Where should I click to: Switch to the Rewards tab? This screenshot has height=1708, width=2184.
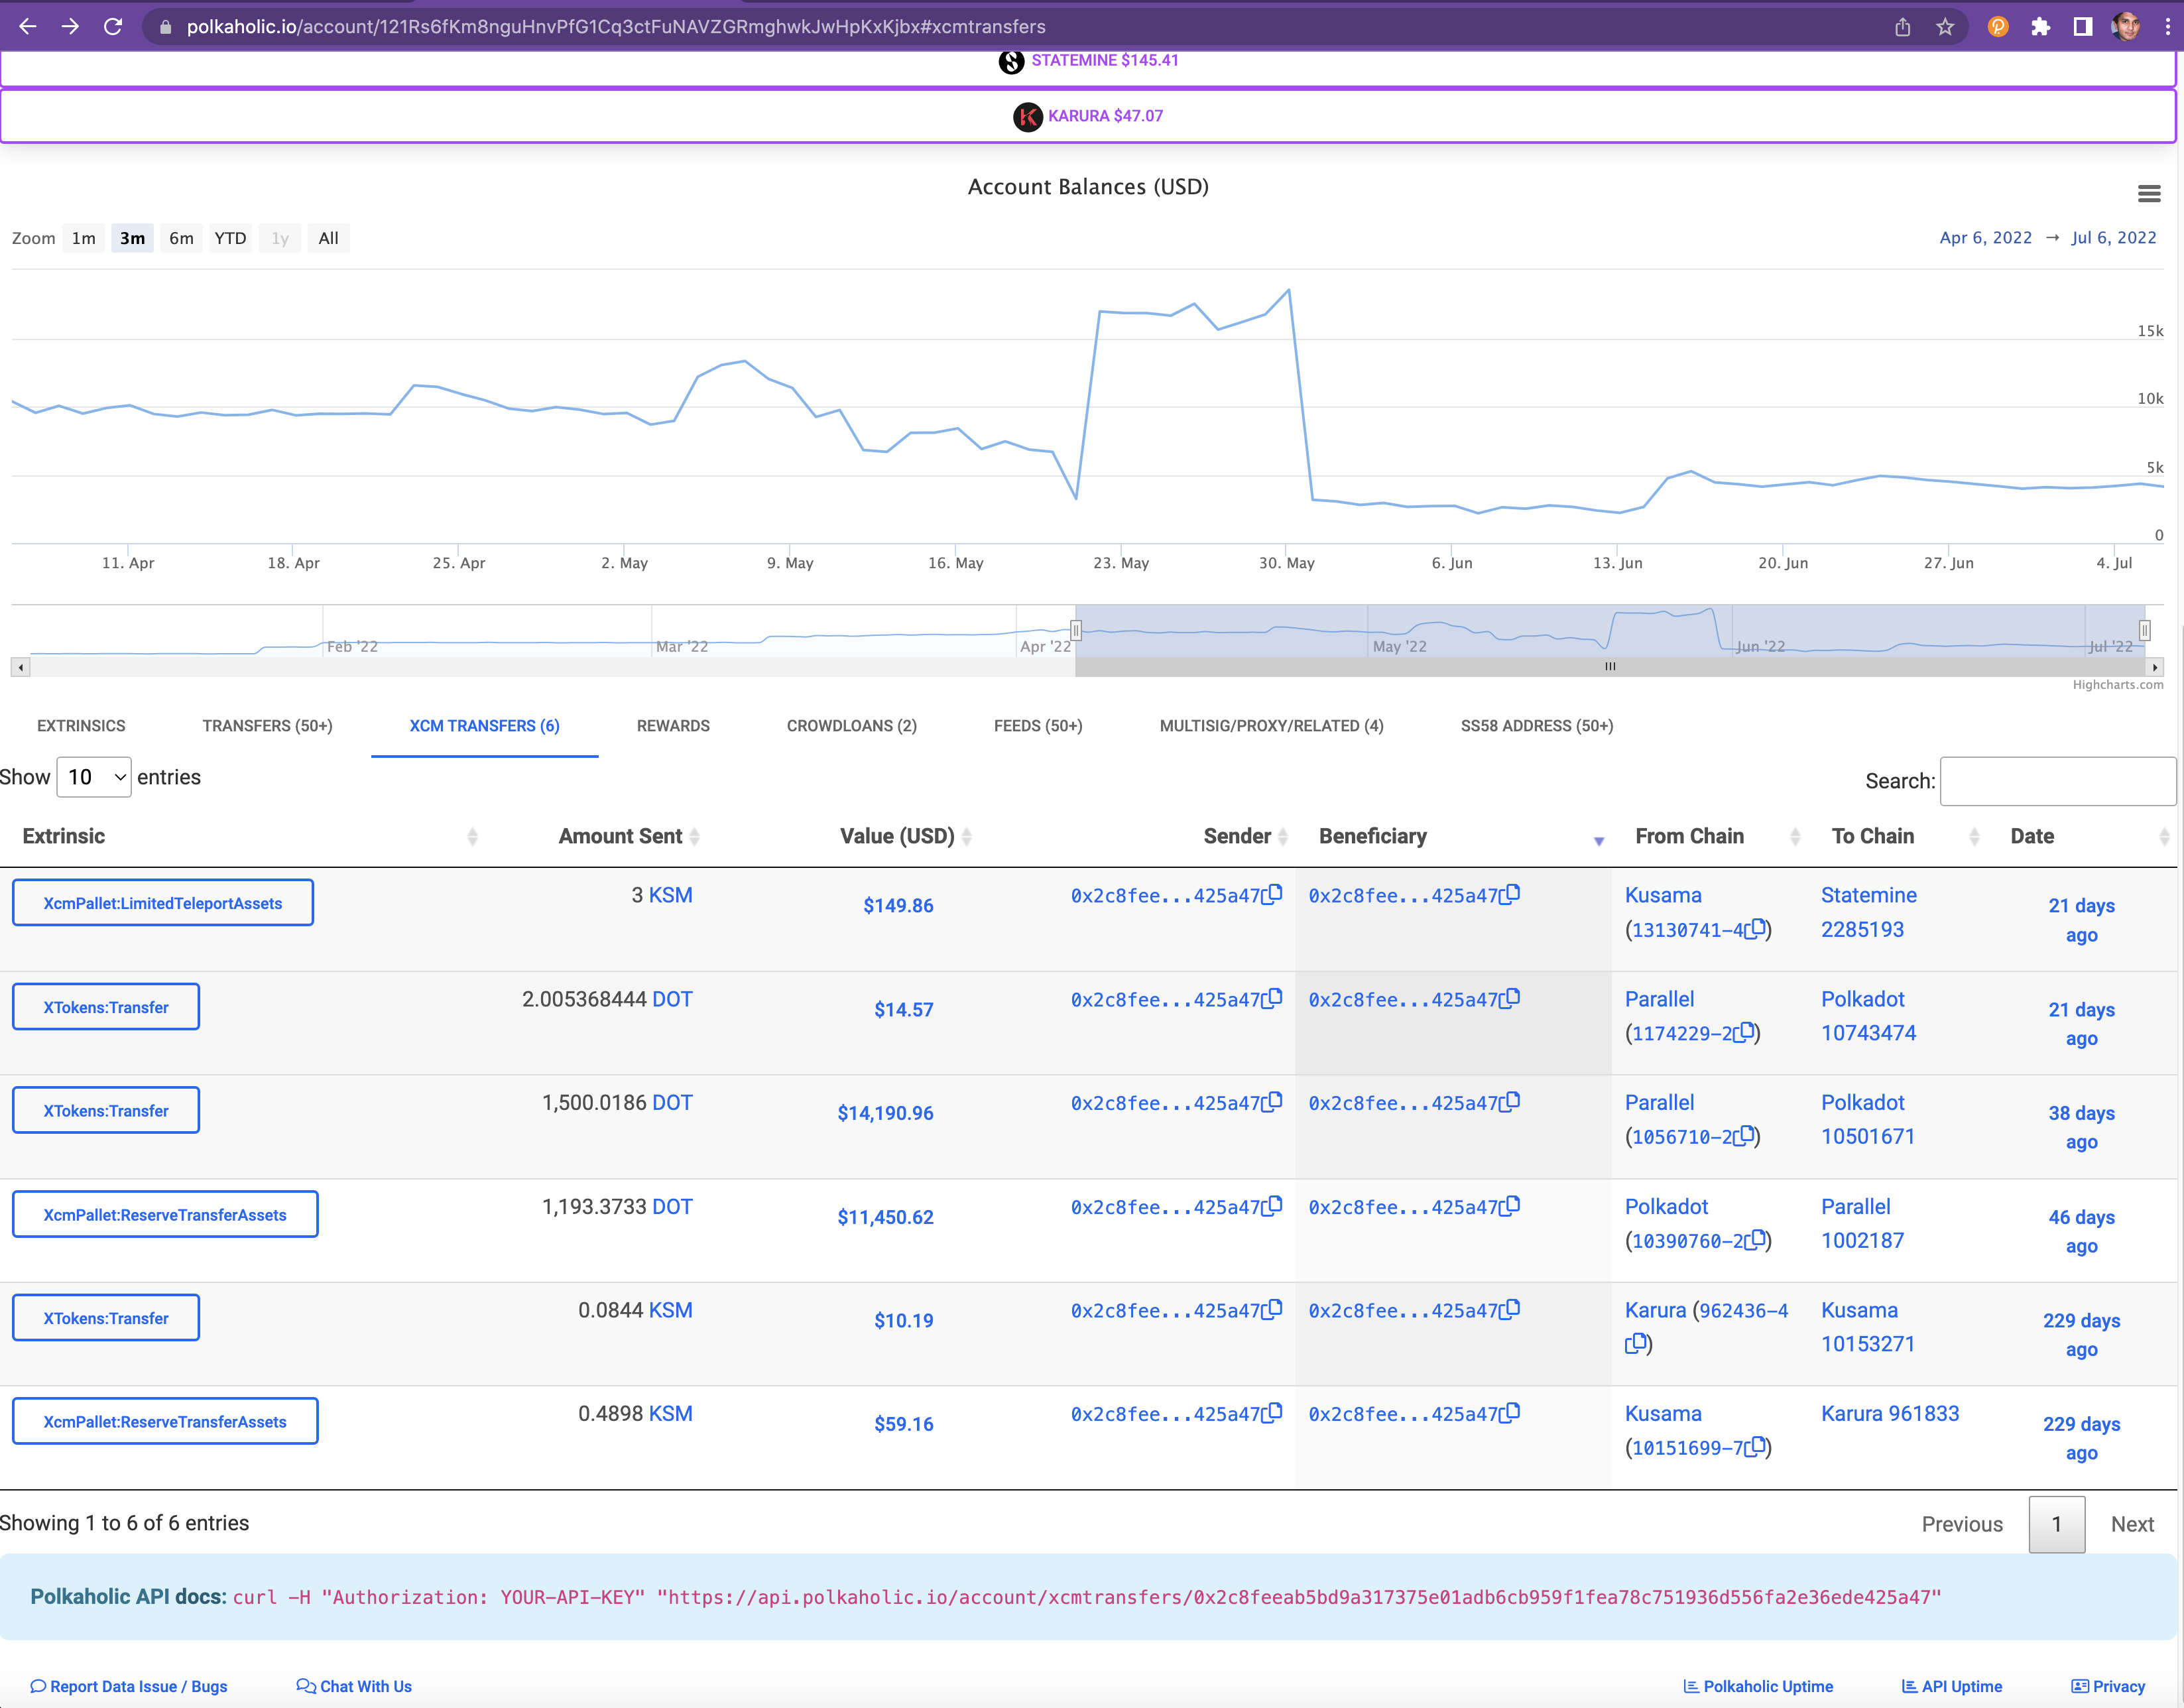[x=673, y=726]
